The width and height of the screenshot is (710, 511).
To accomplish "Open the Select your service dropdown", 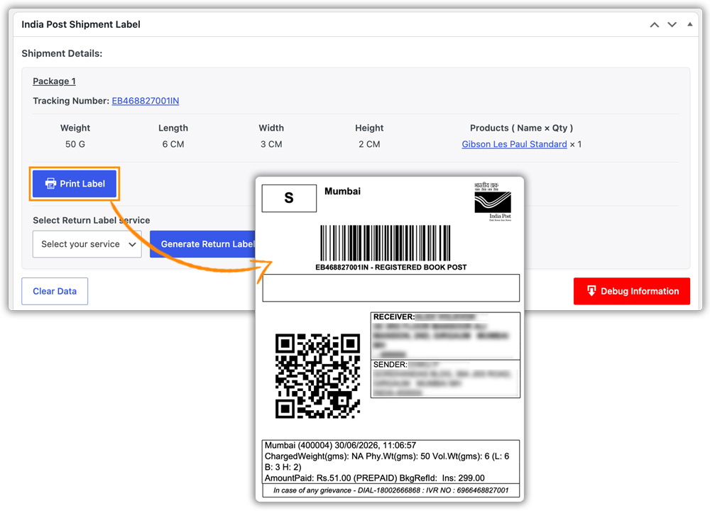I will click(87, 244).
